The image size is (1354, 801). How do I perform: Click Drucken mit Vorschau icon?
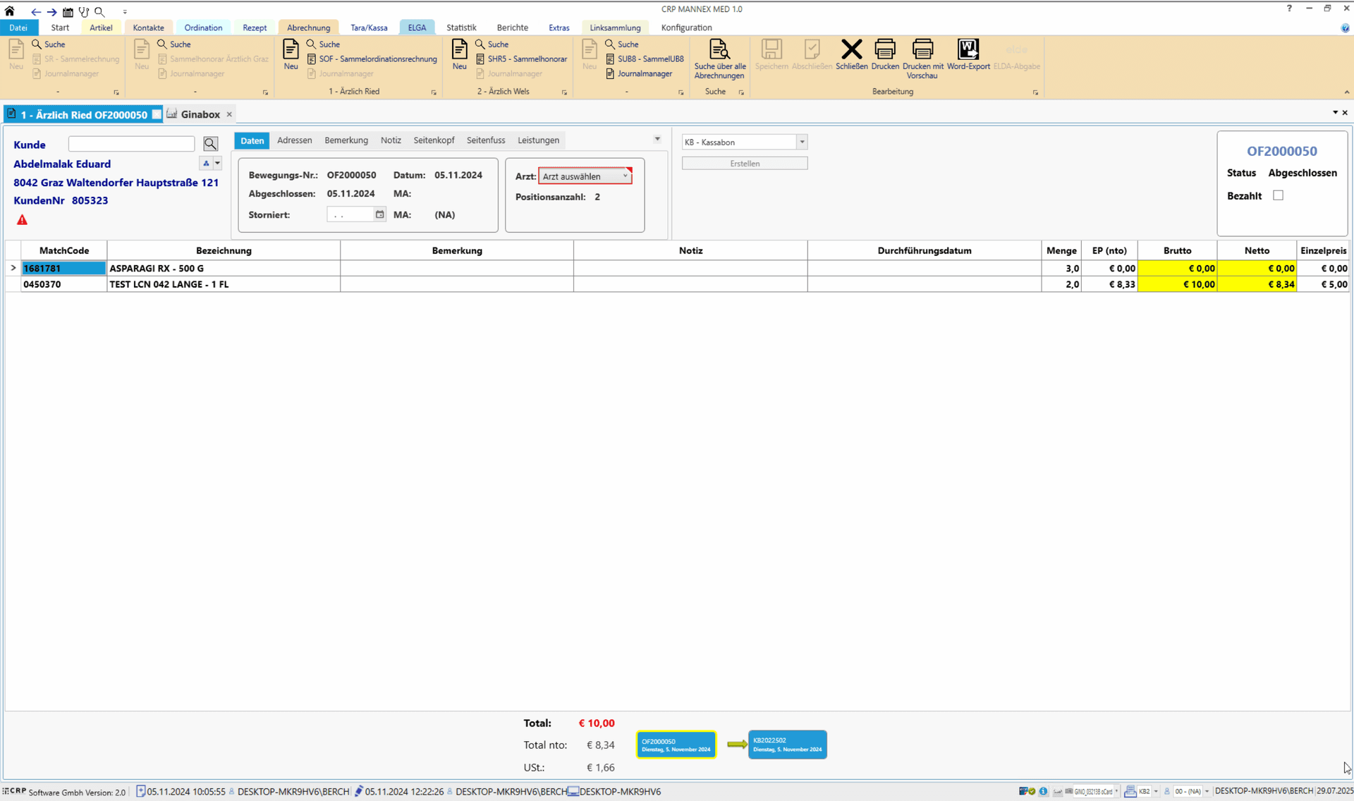[x=922, y=60]
